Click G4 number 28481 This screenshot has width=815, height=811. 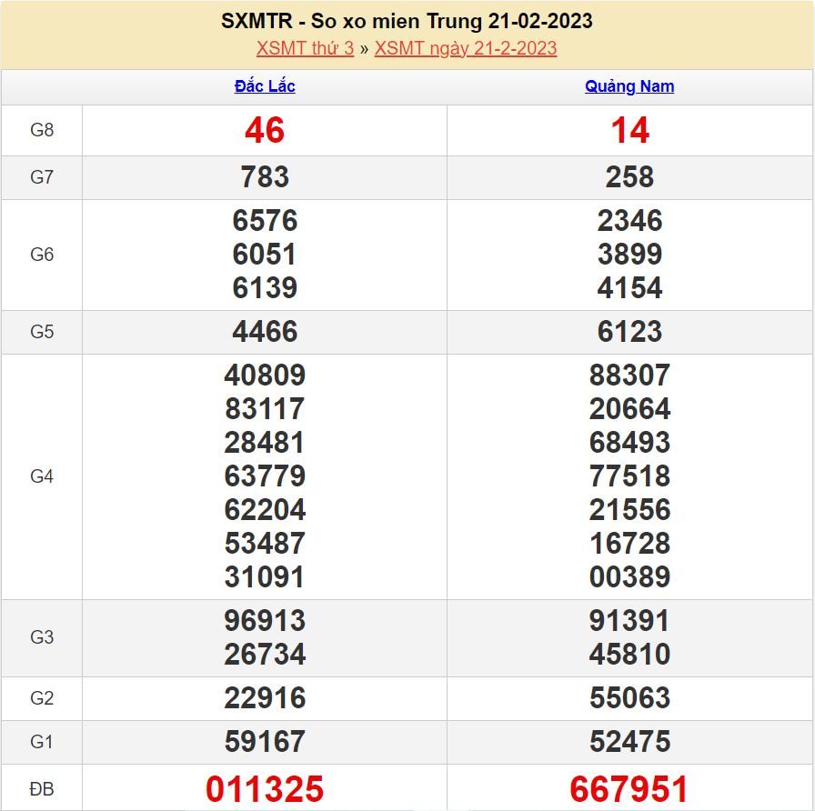pos(265,443)
